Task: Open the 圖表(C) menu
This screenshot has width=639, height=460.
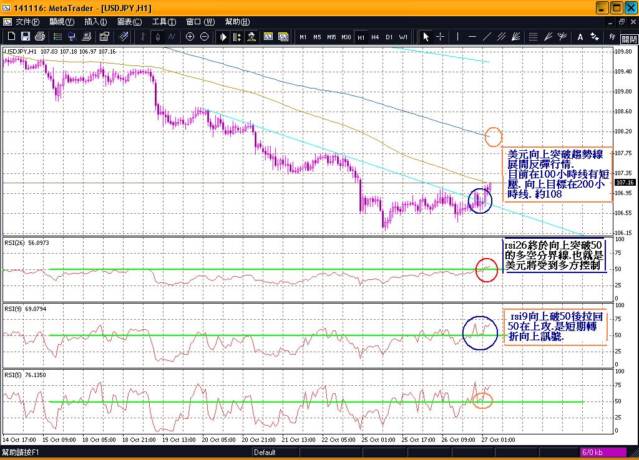Action: point(129,22)
